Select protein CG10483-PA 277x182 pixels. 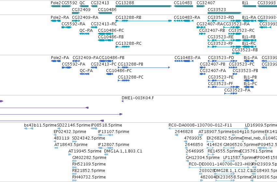(184, 61)
